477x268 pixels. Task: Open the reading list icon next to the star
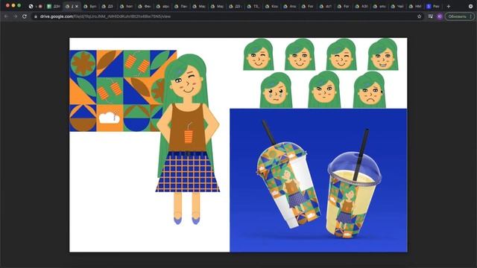430,16
